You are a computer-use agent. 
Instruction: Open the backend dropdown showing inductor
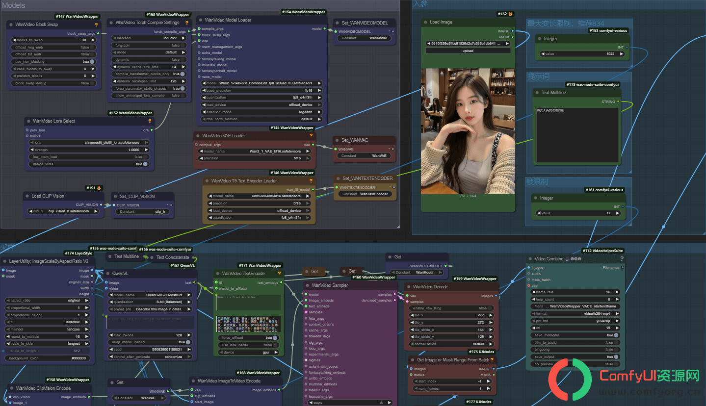(149, 38)
